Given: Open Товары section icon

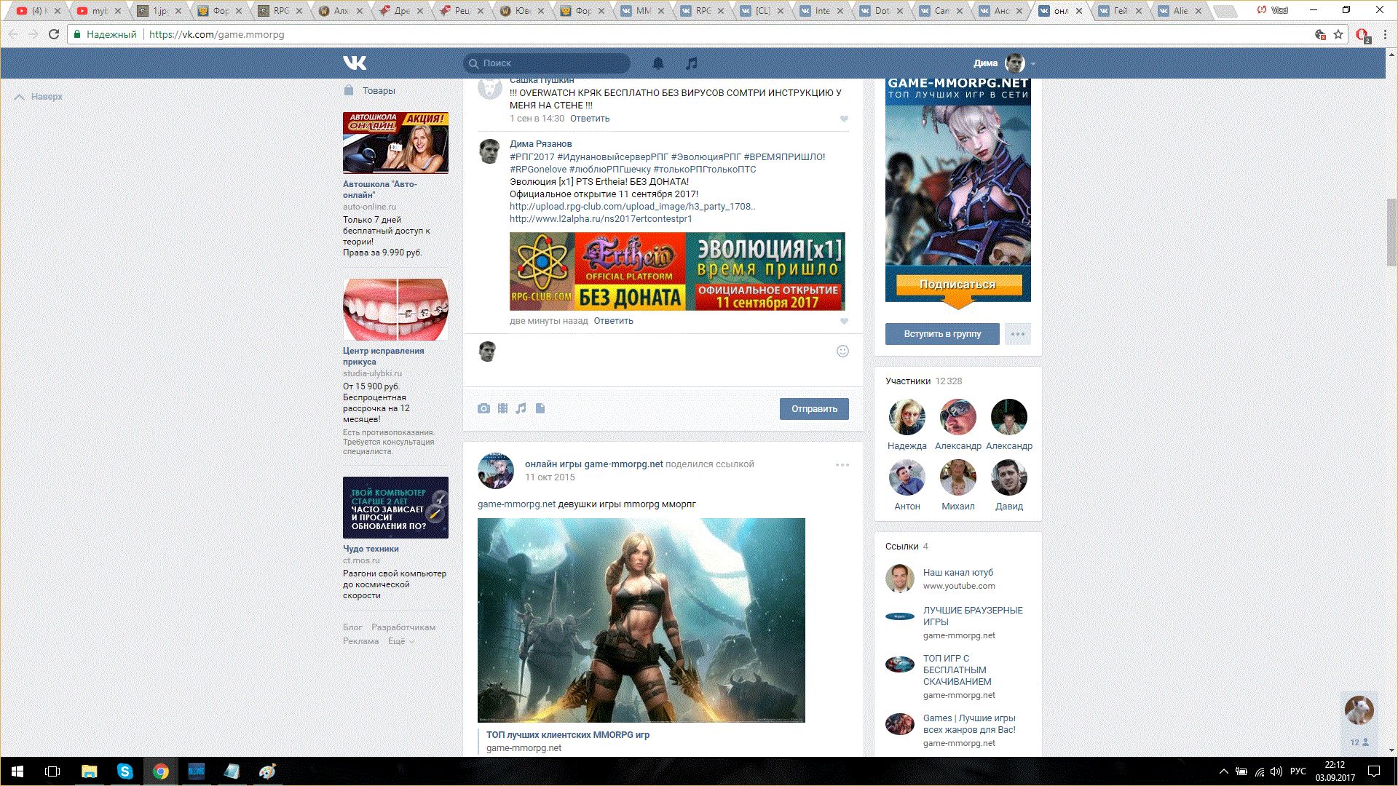Looking at the screenshot, I should click(x=348, y=90).
